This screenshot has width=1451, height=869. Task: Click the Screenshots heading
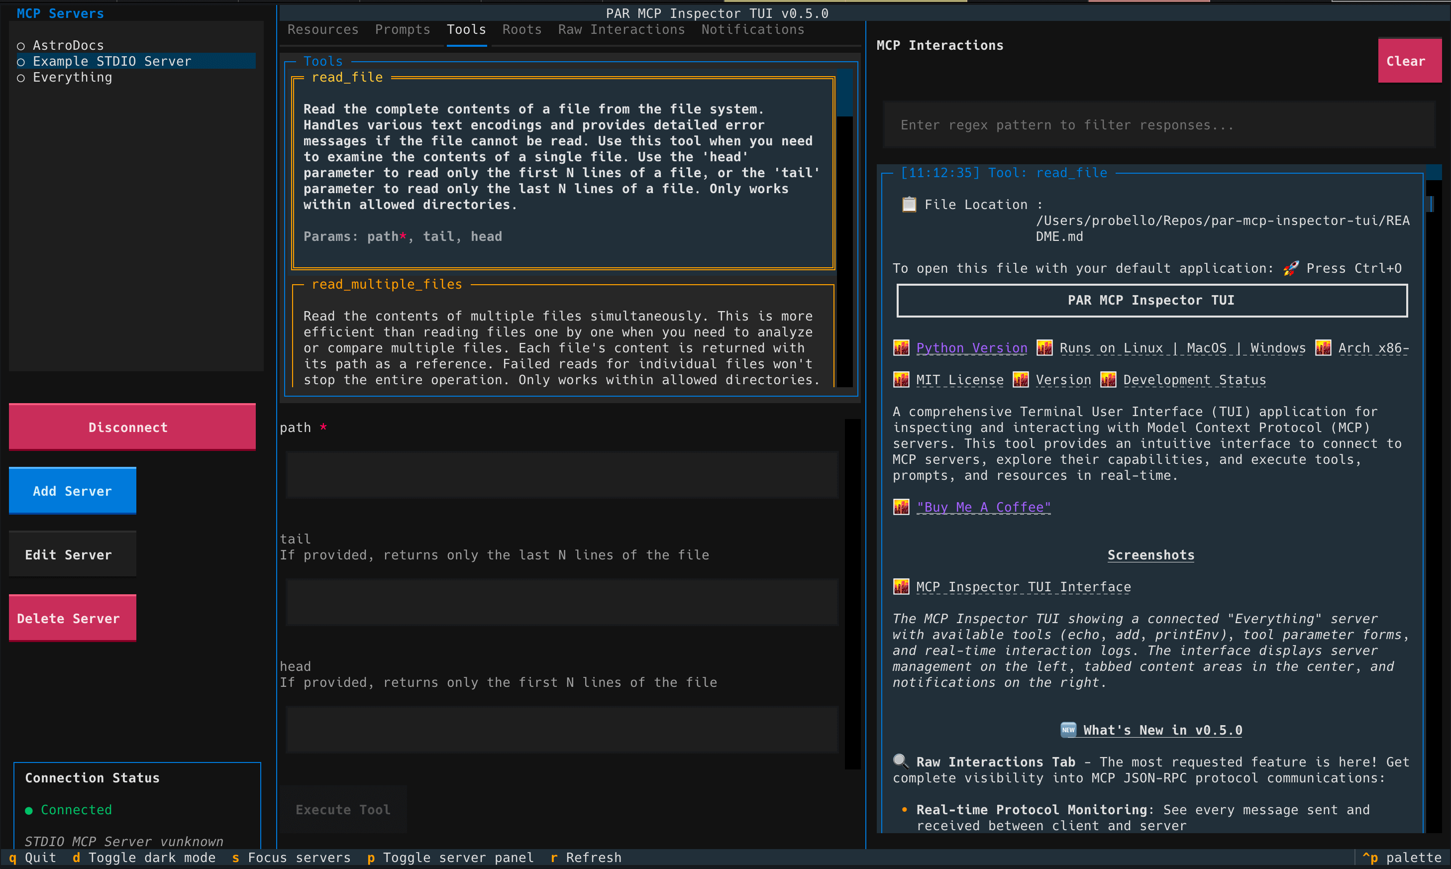(1151, 555)
